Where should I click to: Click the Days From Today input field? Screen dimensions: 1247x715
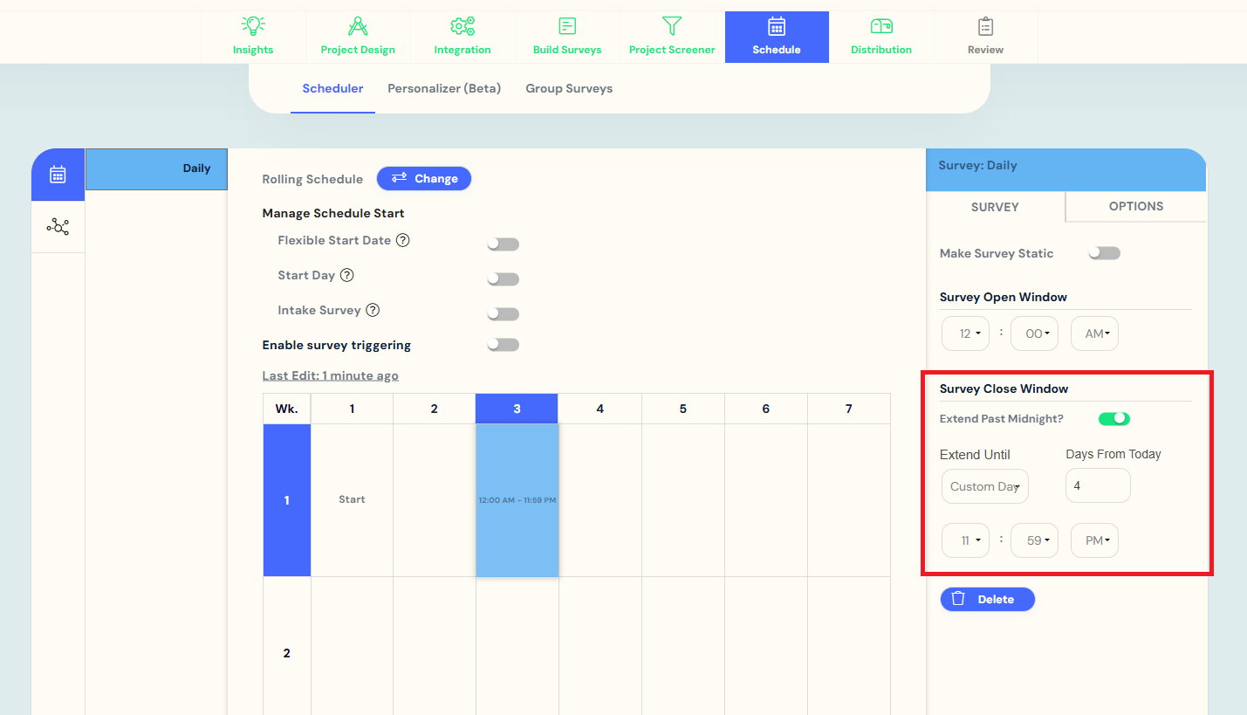tap(1098, 485)
